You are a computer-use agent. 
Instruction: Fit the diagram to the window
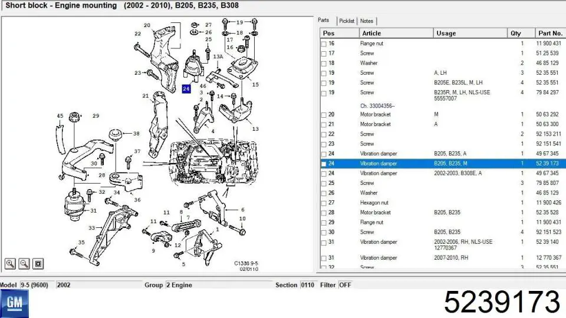point(38,264)
